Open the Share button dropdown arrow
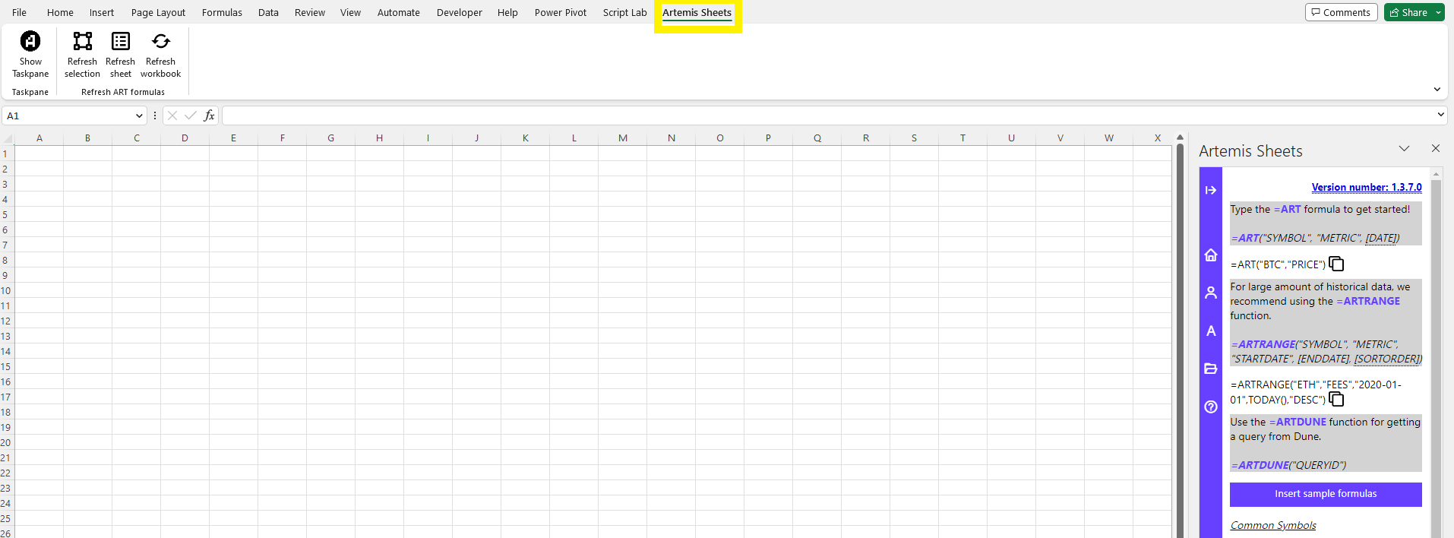The image size is (1454, 538). tap(1438, 12)
